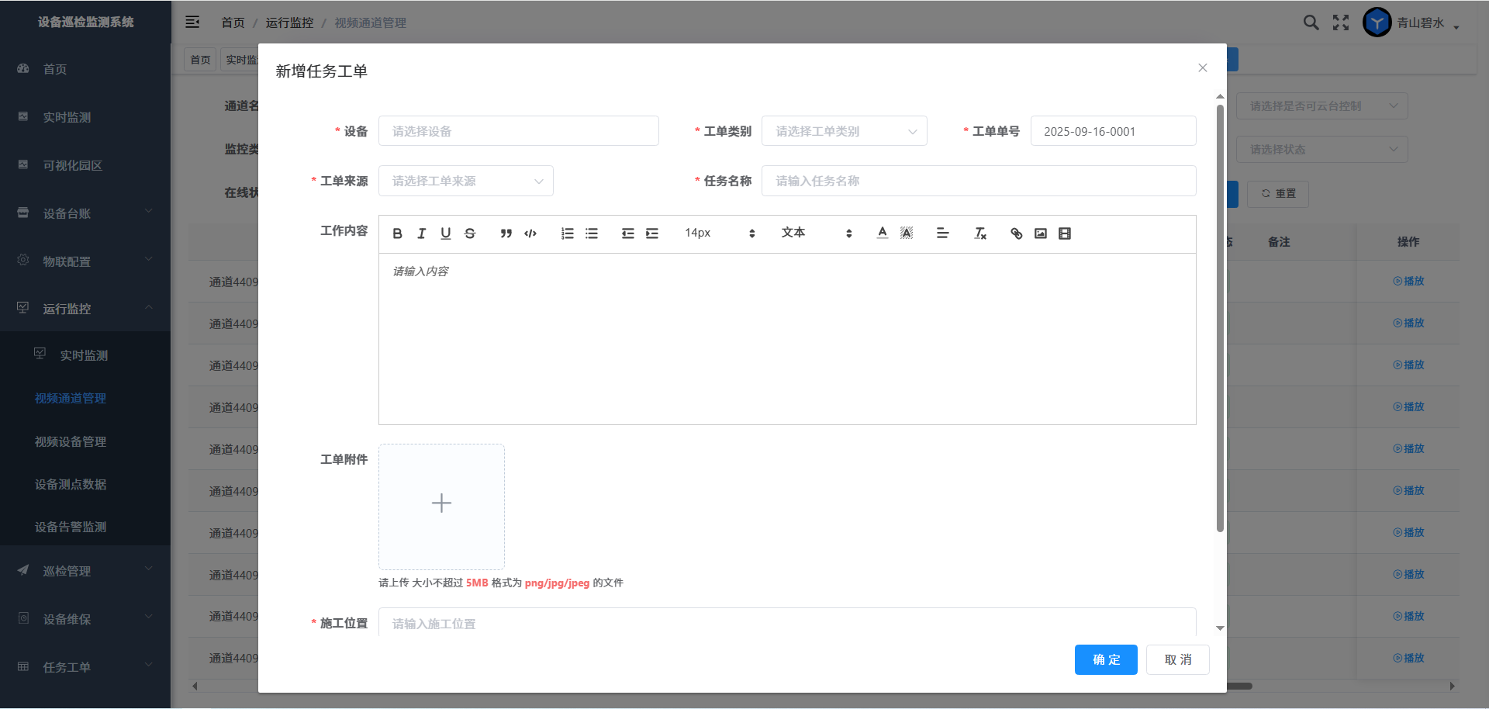1489x709 pixels.
Task: Insert a video into work content
Action: 1065,233
